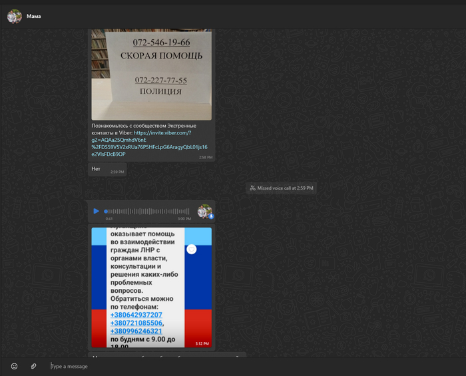Focus the 'Type a message' field
The image size is (466, 376).
click(x=256, y=367)
